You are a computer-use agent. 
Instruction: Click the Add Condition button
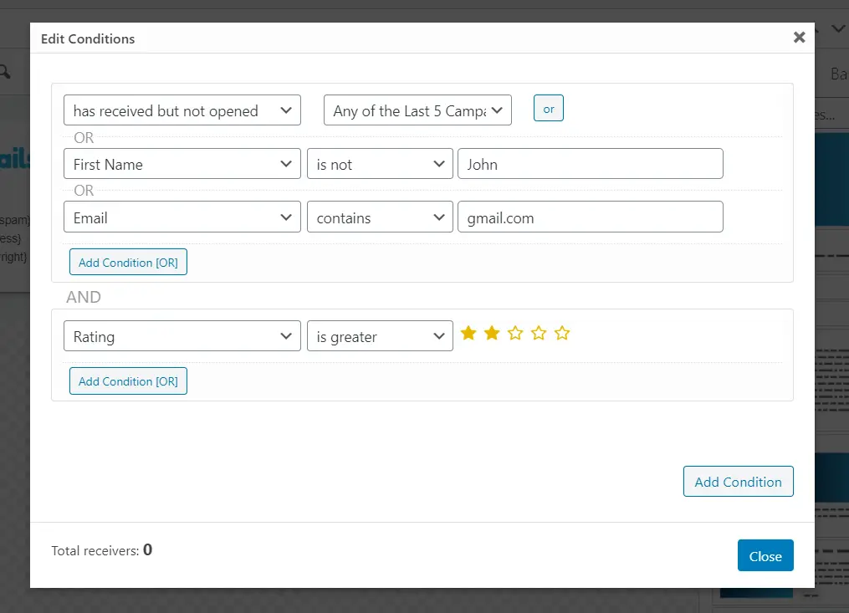coord(739,482)
